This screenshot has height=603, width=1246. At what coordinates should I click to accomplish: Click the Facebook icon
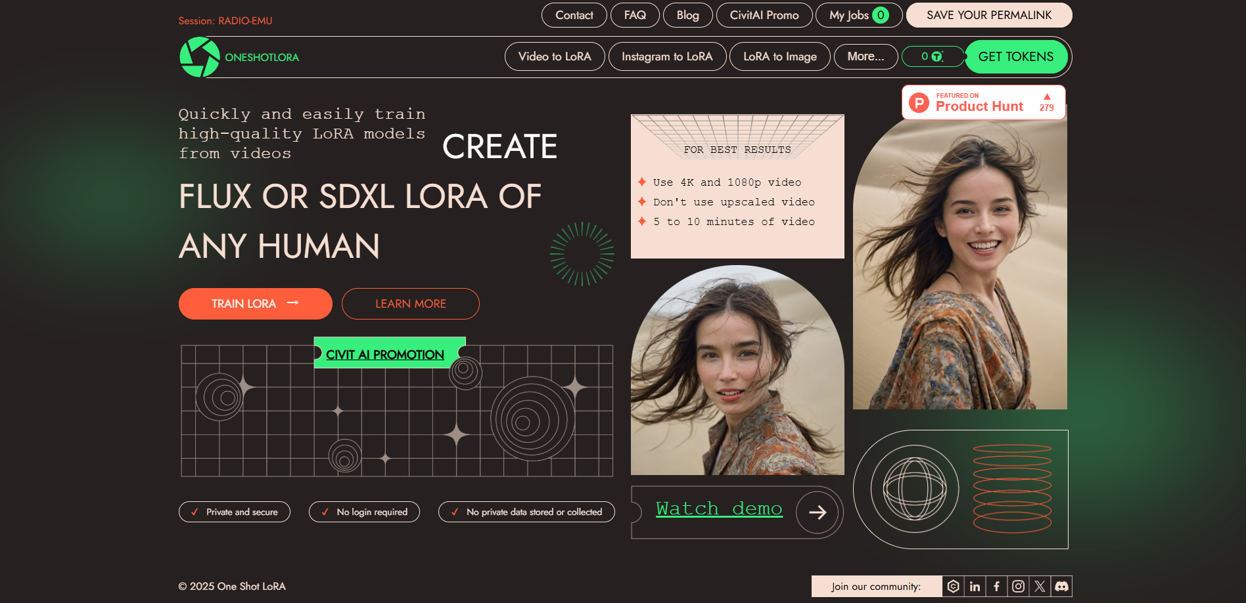[x=996, y=586]
